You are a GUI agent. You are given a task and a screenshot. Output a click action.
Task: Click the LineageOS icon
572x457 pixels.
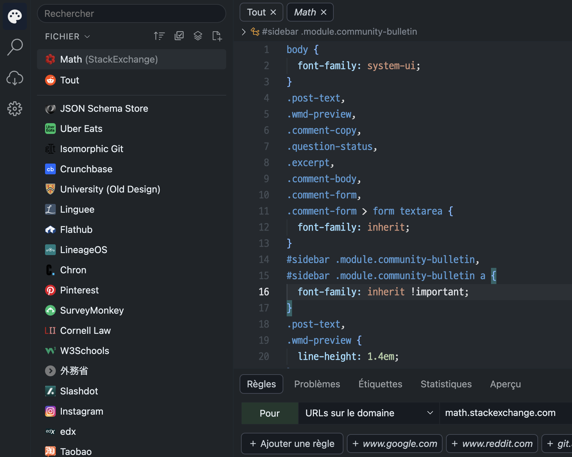(50, 250)
